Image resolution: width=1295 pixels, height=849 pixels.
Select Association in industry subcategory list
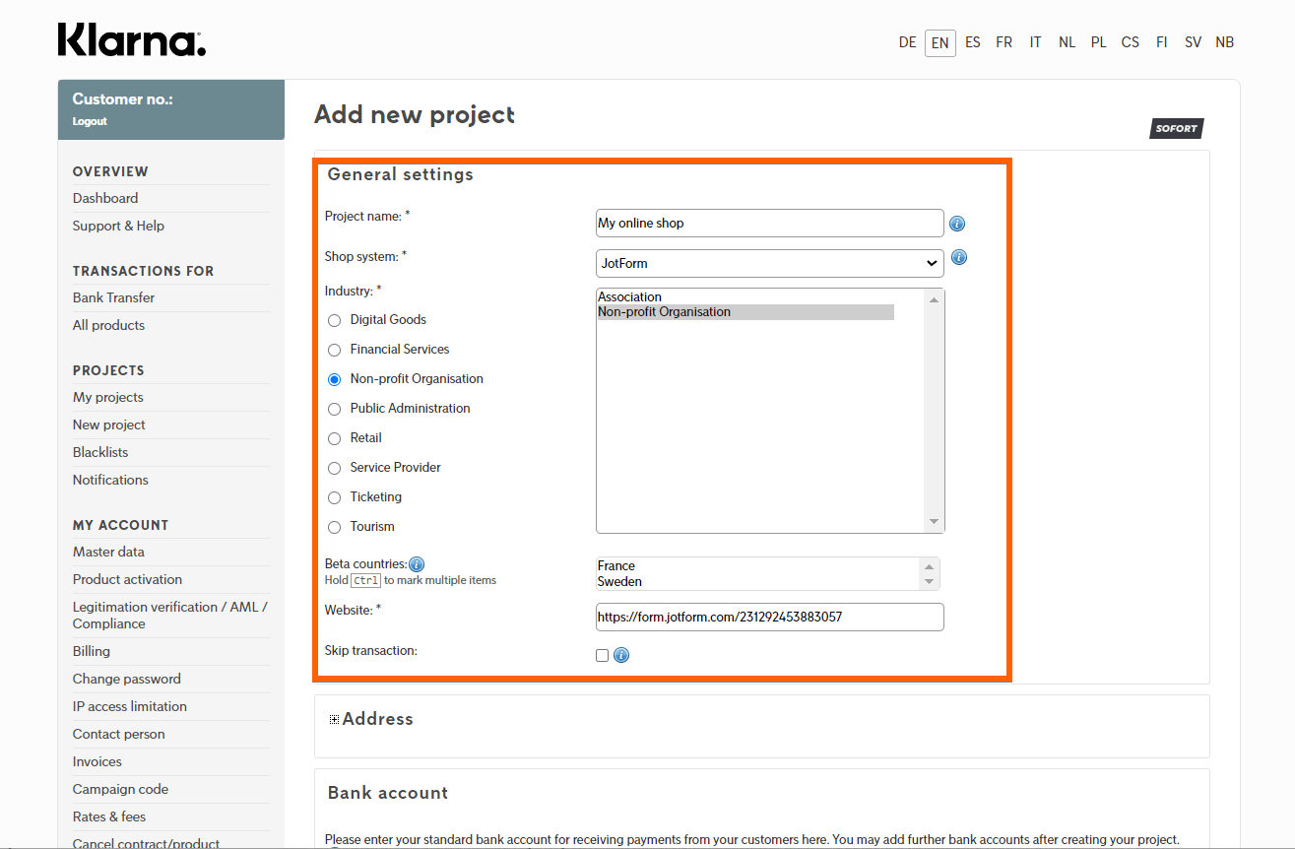[630, 296]
